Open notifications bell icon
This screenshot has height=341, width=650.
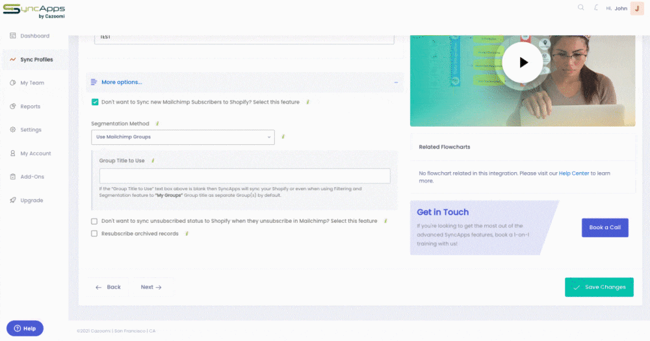[595, 7]
